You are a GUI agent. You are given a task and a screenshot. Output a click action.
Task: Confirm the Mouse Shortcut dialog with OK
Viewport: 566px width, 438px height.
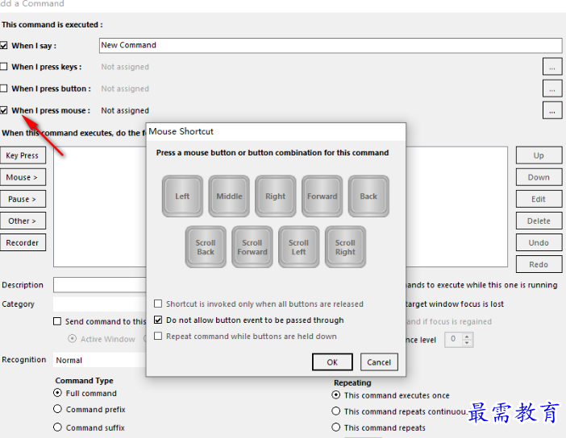point(332,362)
